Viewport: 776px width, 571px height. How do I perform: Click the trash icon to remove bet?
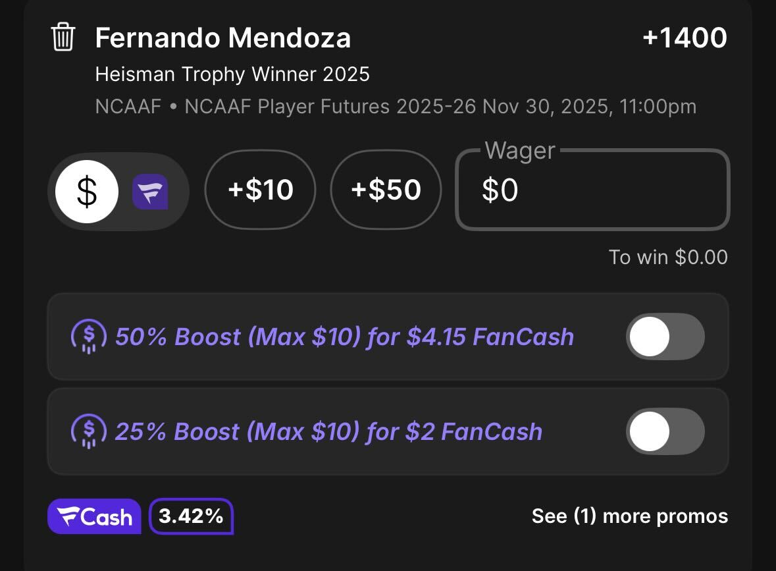(63, 37)
